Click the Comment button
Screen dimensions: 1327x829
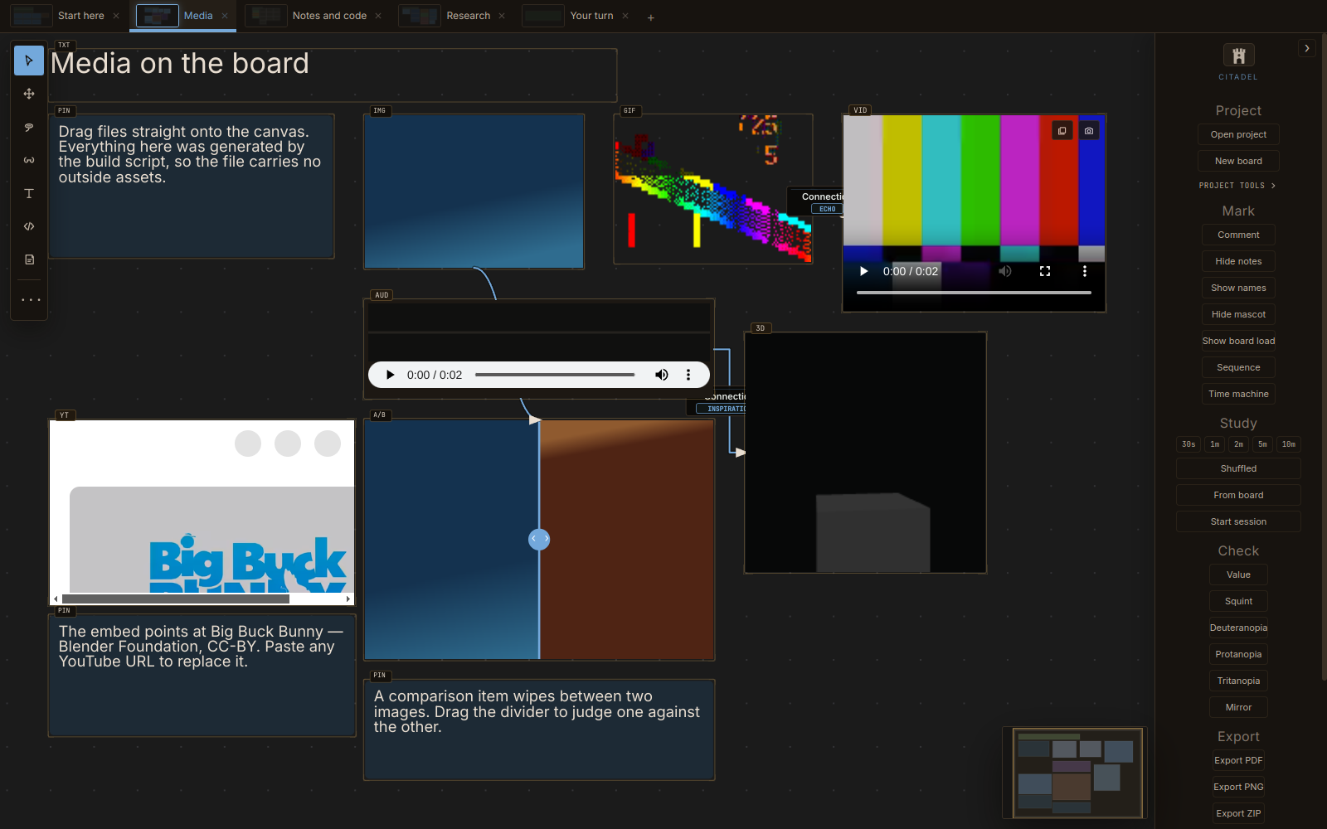point(1238,235)
